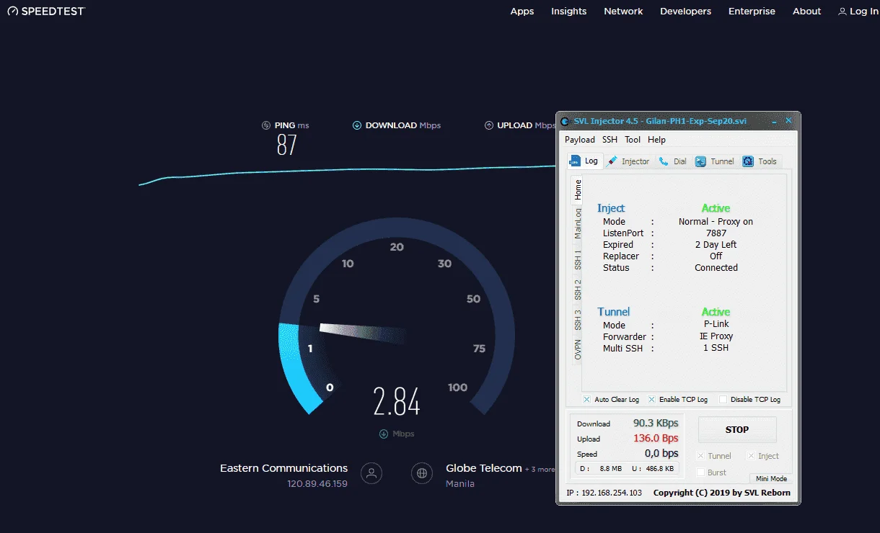Open the Enterprise link
Screen dimensions: 880x533
[x=752, y=11]
